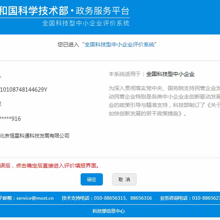Click the red notice 点击确定后直接进入评价填报界面

[57, 165]
